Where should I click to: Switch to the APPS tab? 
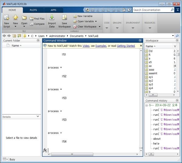pos(53,10)
